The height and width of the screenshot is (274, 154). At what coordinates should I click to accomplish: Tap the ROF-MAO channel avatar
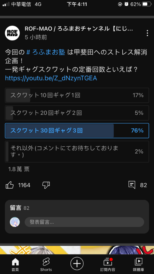[12, 33]
